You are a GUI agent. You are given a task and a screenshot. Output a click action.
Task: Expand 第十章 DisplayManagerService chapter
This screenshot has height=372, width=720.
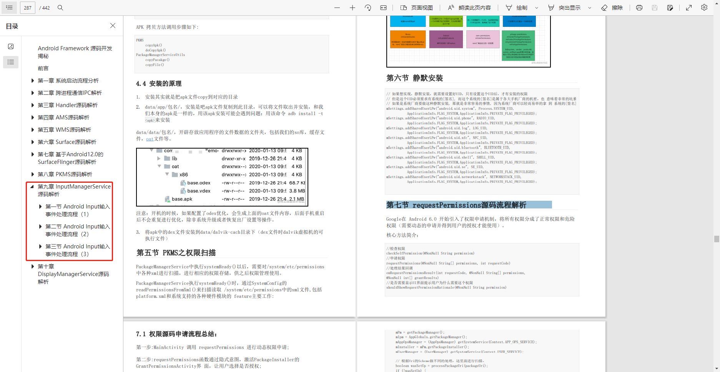[32, 266]
